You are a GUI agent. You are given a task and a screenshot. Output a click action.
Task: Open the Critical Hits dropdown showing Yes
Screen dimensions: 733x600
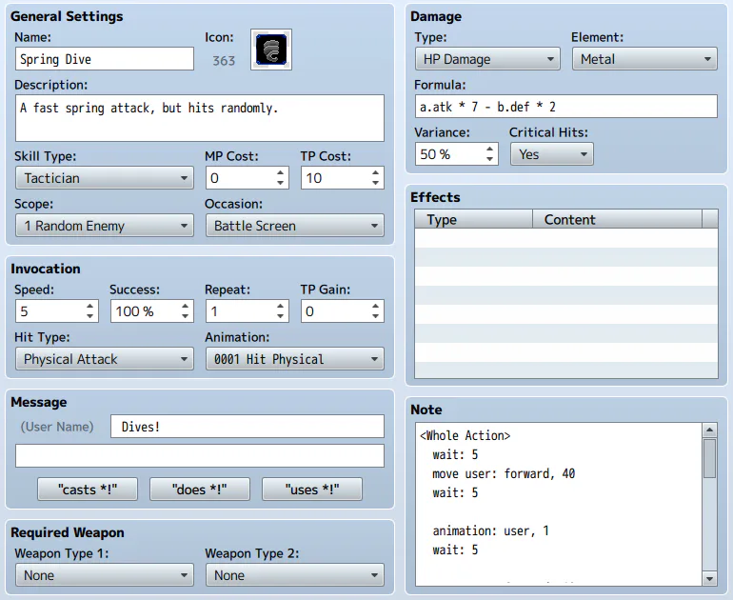(x=551, y=154)
